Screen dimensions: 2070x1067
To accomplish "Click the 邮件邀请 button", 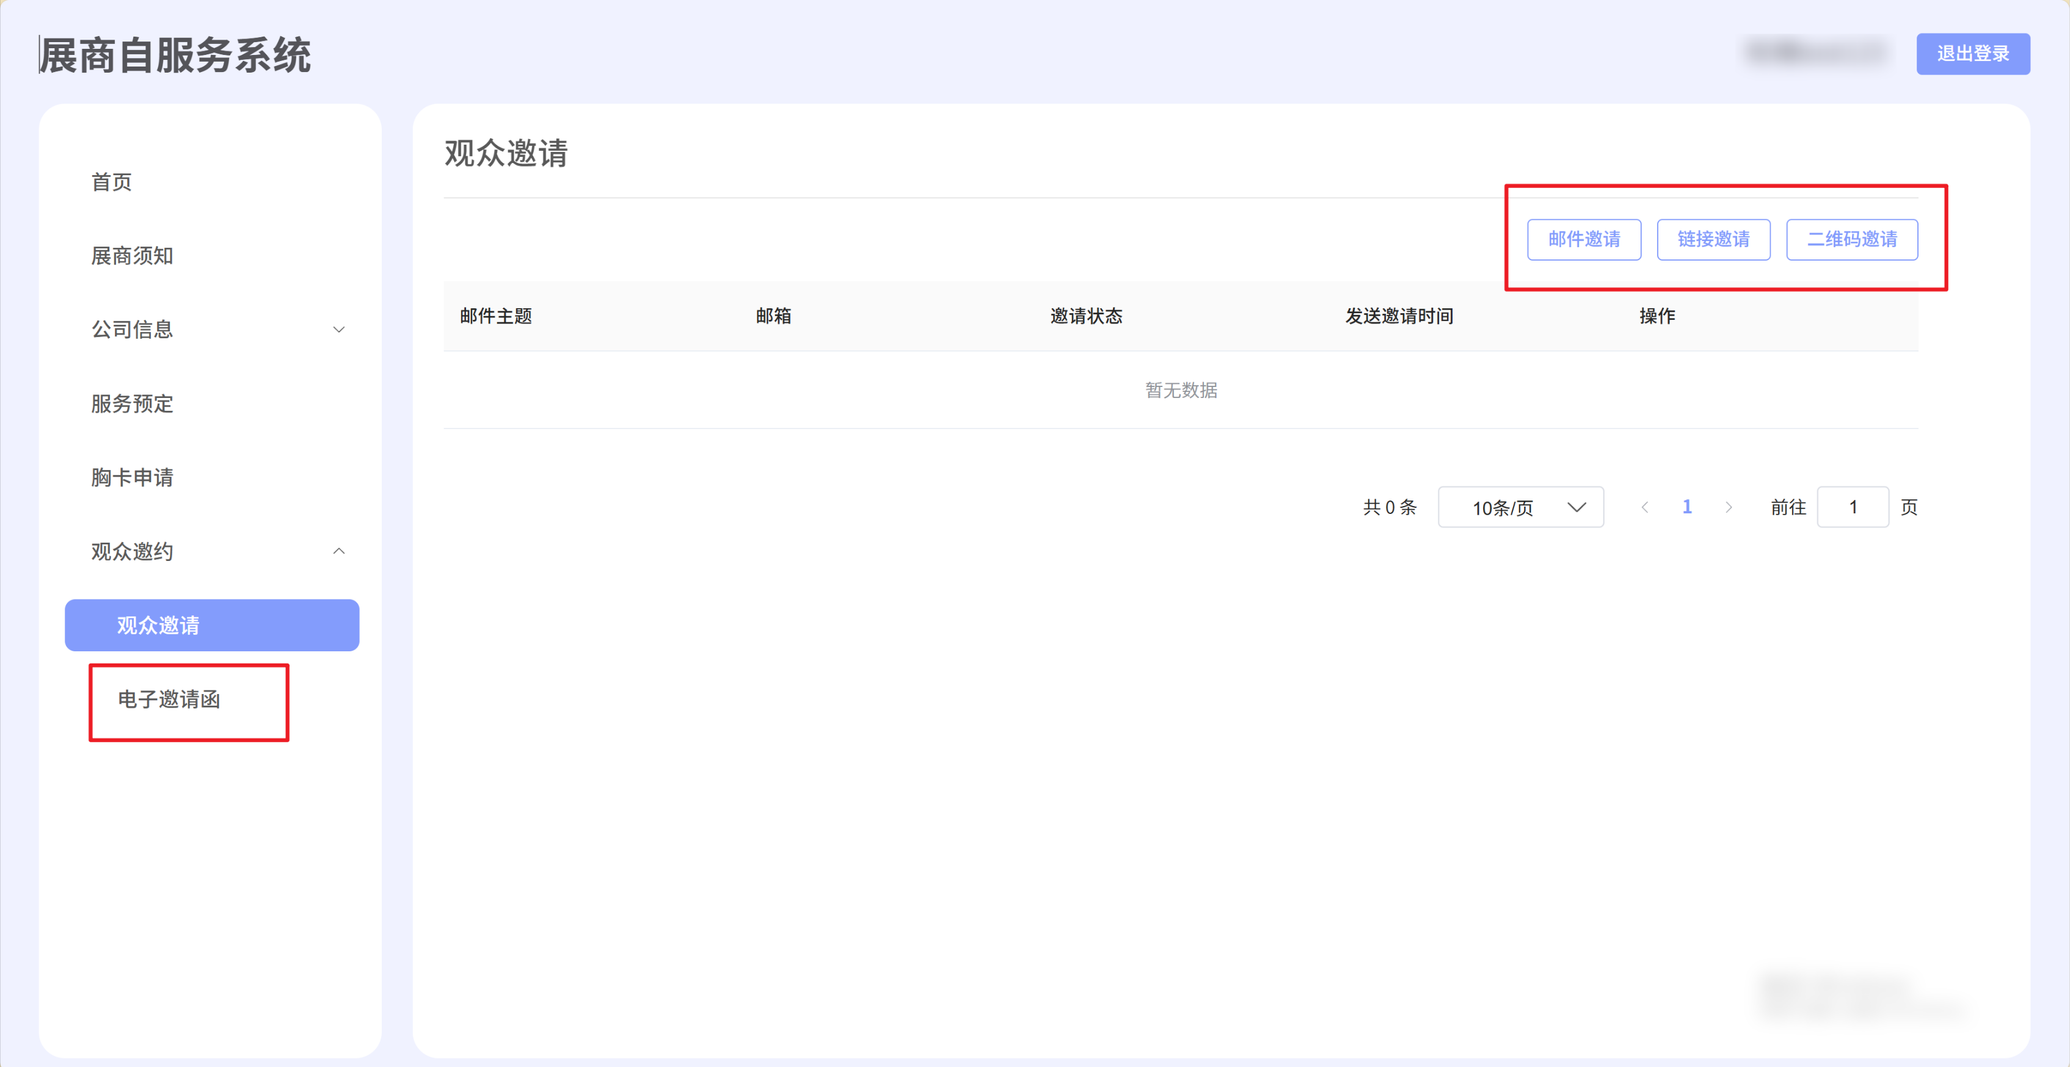I will tap(1583, 239).
